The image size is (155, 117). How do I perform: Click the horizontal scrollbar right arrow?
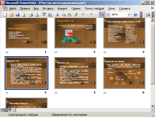tap(152, 110)
